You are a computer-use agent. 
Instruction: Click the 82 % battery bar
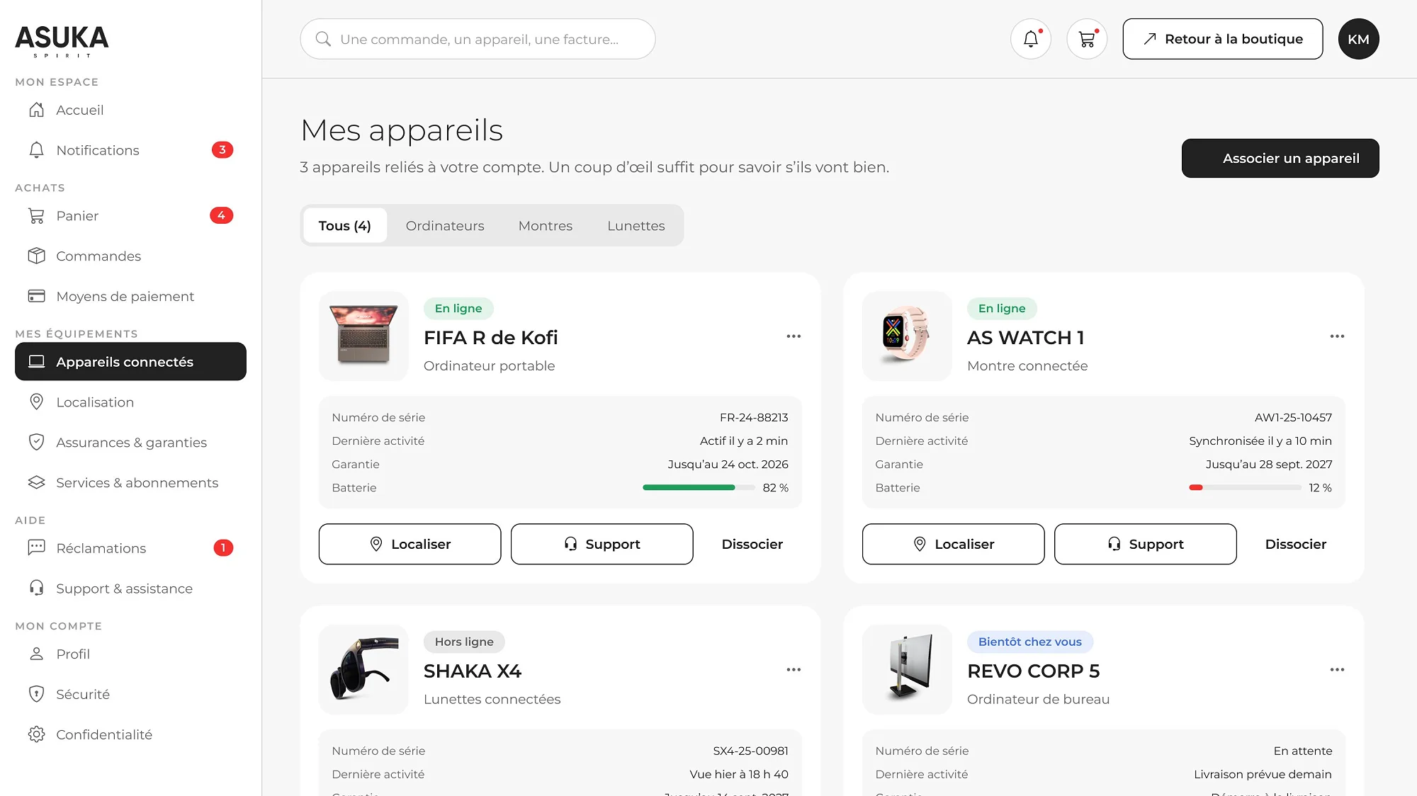point(699,488)
